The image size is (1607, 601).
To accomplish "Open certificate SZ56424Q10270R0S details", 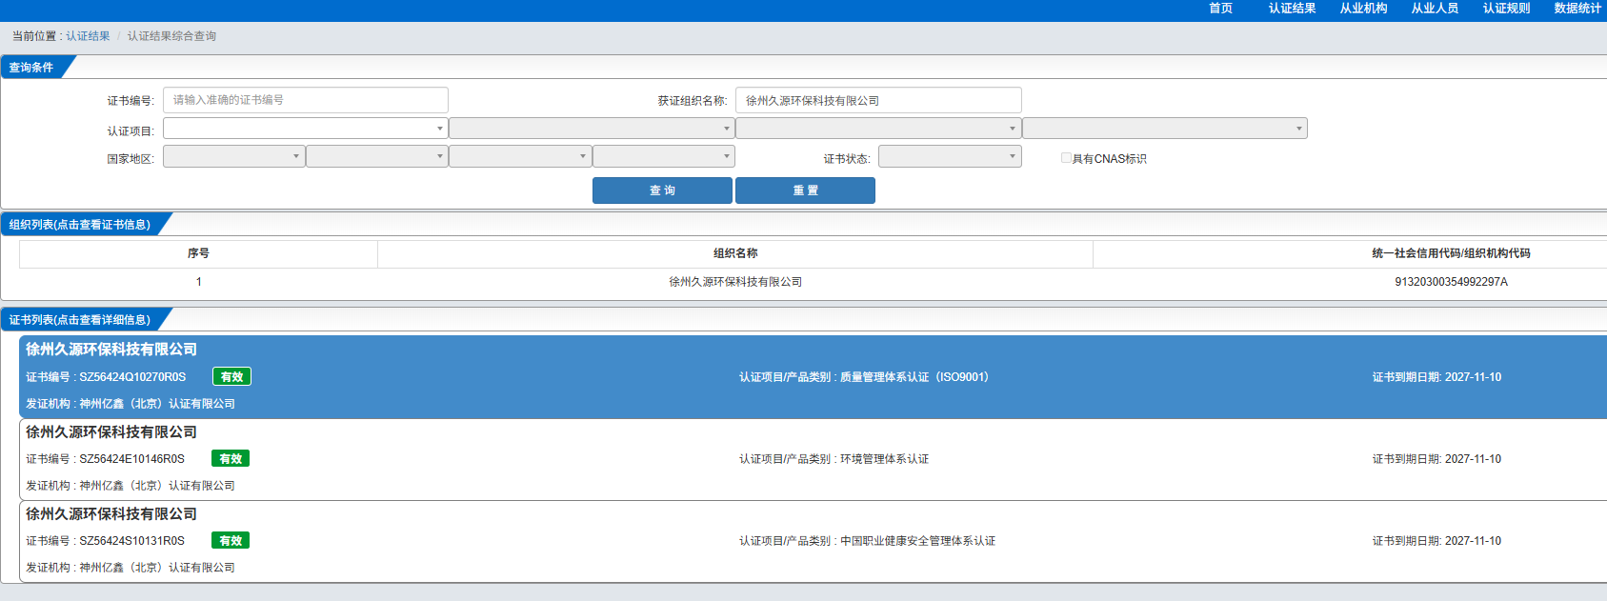I will click(x=813, y=377).
